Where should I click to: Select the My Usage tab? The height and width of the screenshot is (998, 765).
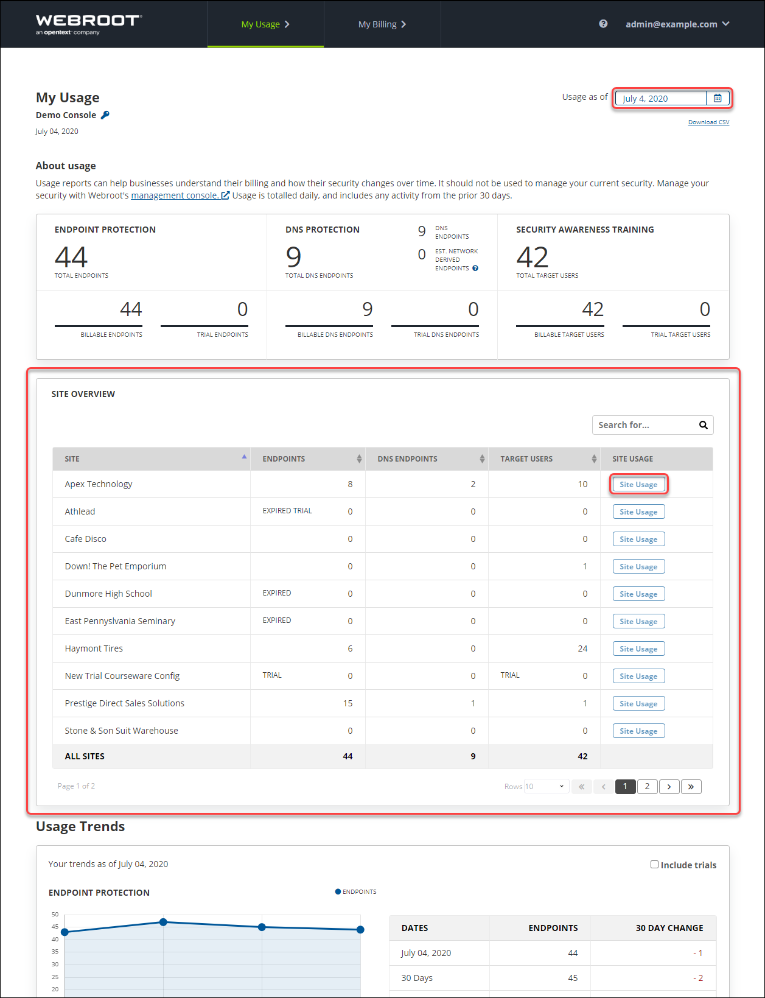(x=265, y=24)
